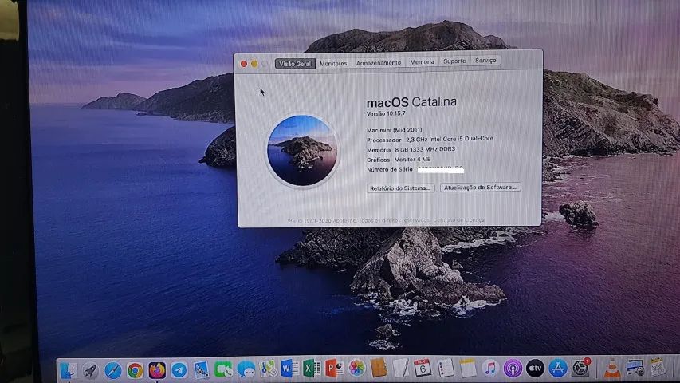Click the Relatório do Sistema button

coord(400,188)
